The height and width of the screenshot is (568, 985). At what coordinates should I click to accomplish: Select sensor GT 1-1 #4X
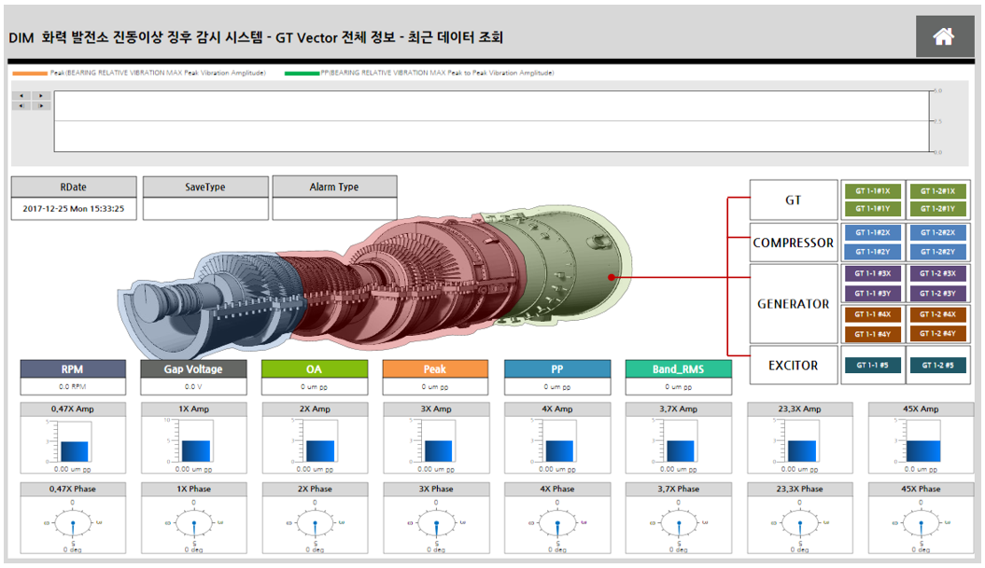[x=873, y=313]
